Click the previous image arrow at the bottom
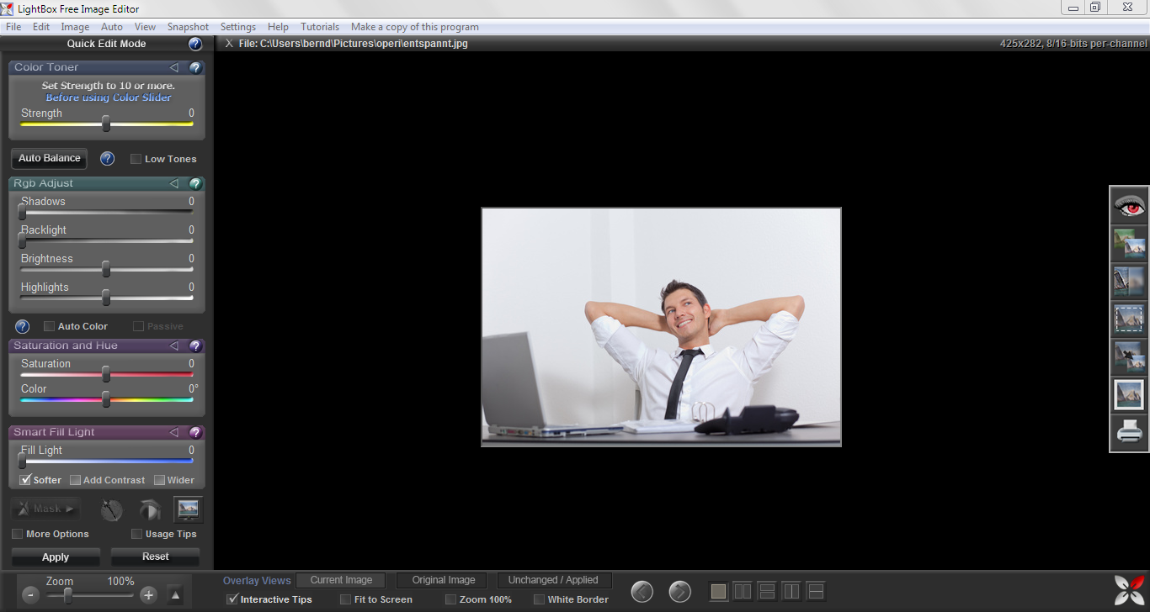The image size is (1150, 612). coord(642,591)
